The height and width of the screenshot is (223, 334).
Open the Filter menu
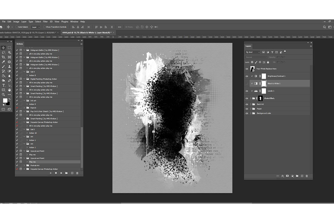45,21
